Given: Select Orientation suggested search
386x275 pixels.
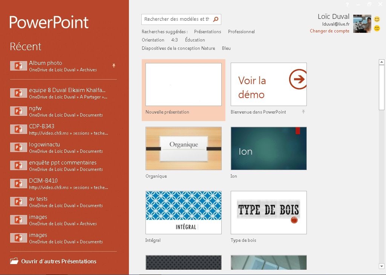Looking at the screenshot, I should [x=153, y=40].
